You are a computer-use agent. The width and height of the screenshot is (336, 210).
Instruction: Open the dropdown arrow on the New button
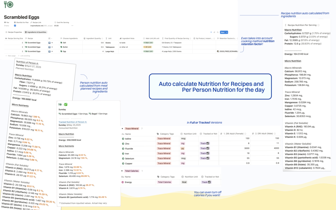tap(227, 32)
